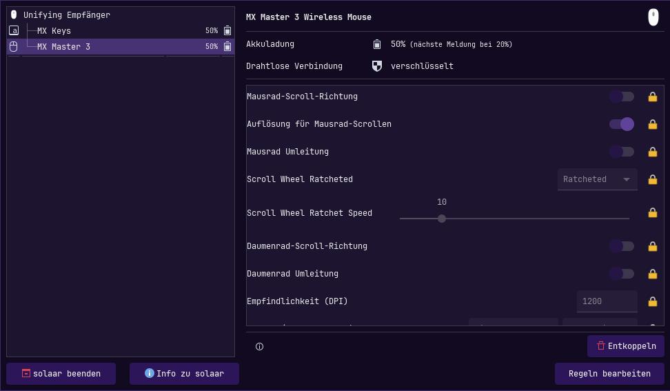
Task: Click the battery icon in MX Keys row
Action: 227,30
